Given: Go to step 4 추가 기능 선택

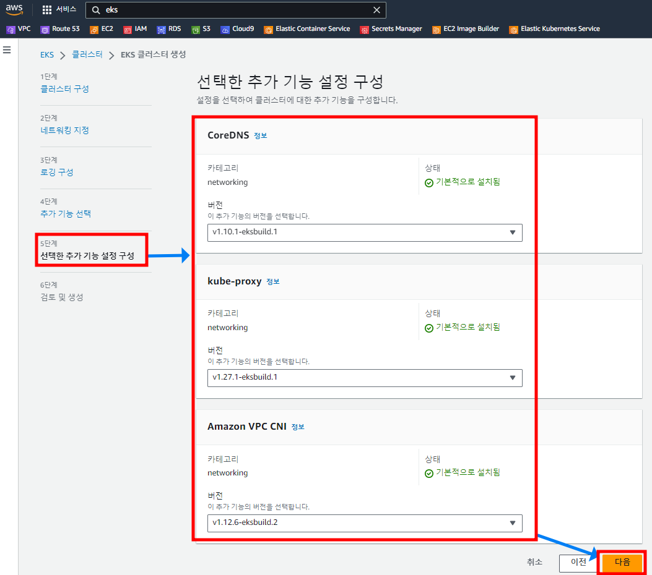Looking at the screenshot, I should [x=65, y=214].
